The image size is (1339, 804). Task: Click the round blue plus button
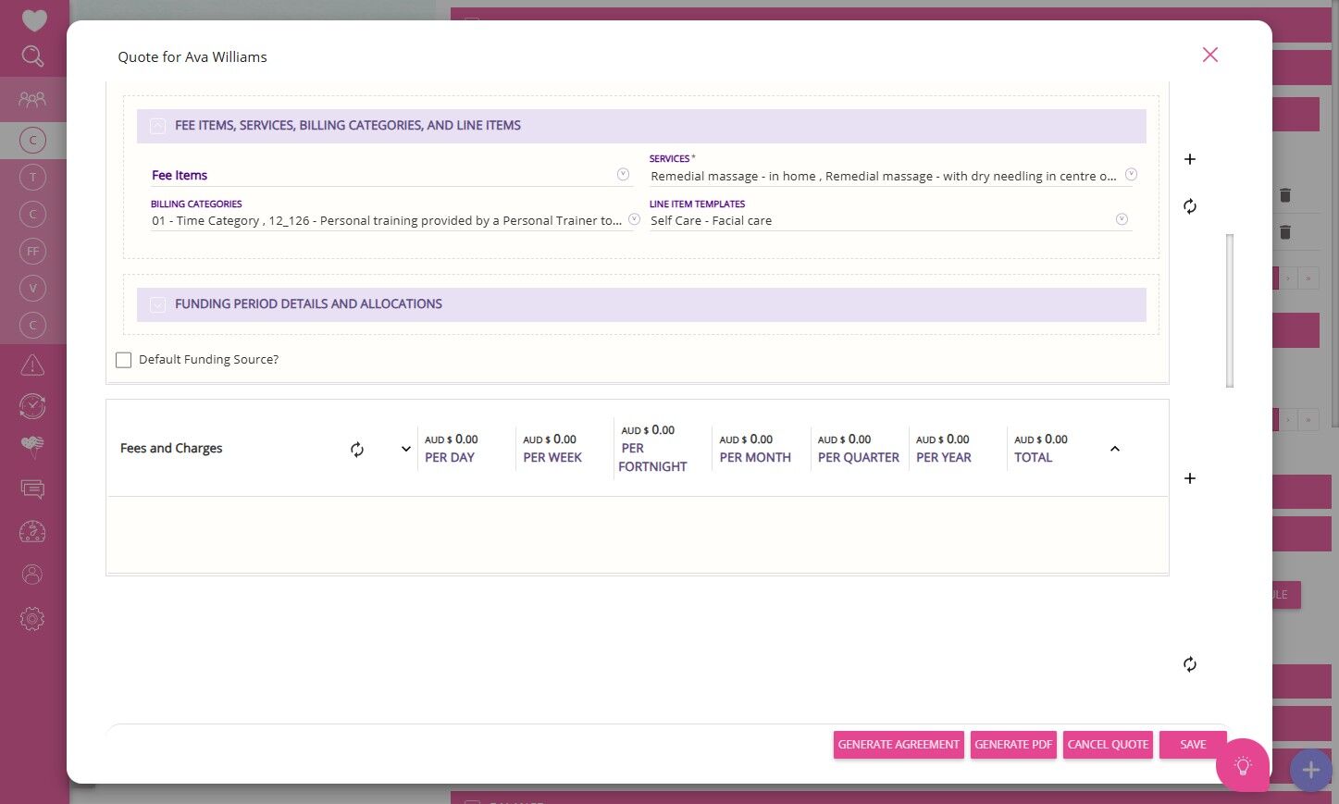click(x=1310, y=770)
